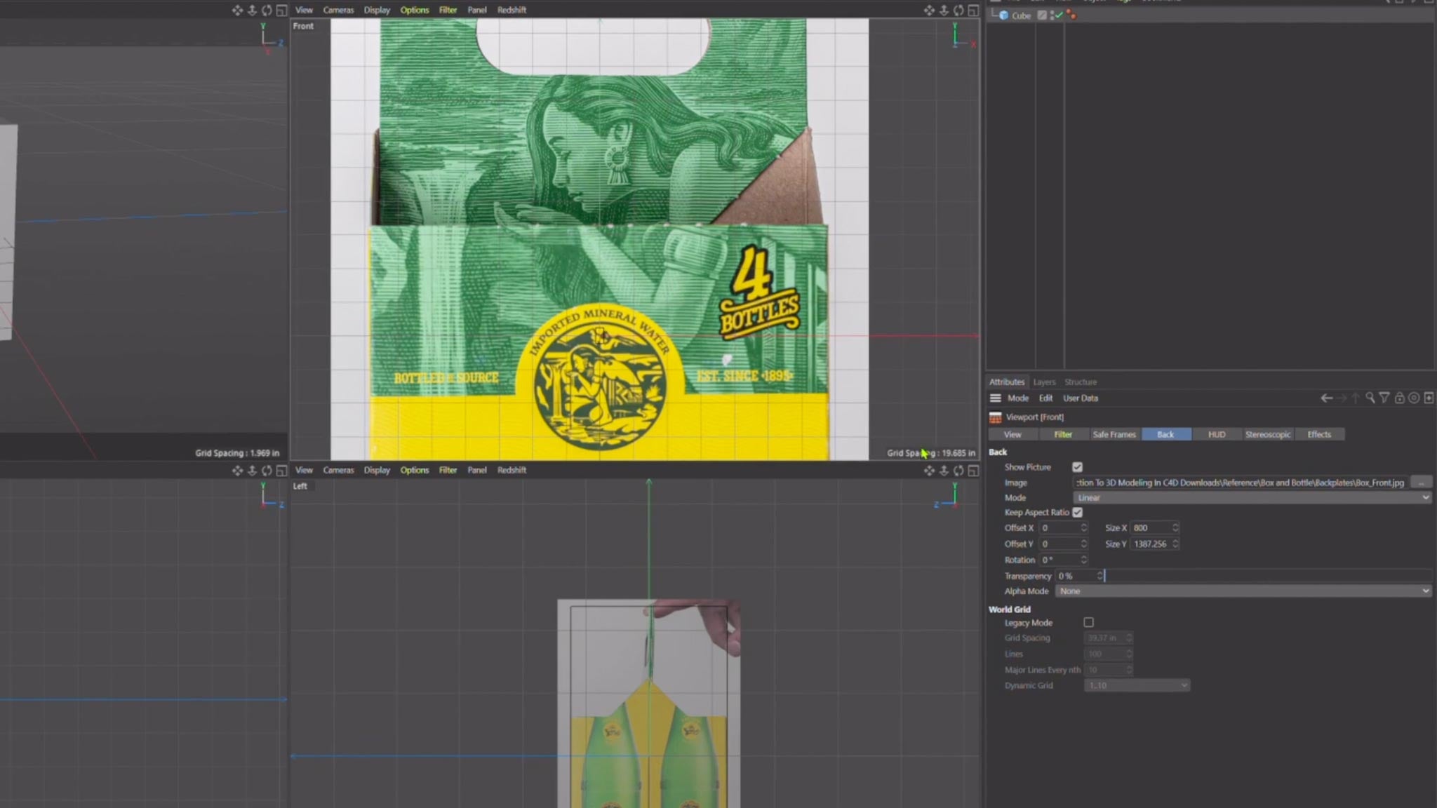Image resolution: width=1437 pixels, height=808 pixels.
Task: Click the Safe Frames button
Action: pyautogui.click(x=1115, y=434)
